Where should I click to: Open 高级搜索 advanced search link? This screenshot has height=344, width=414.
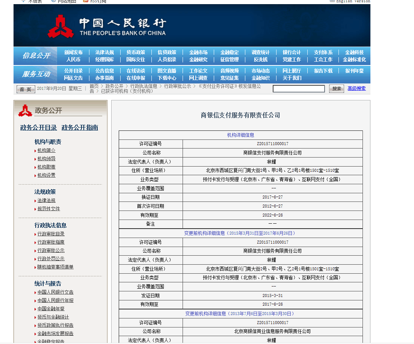(357, 88)
